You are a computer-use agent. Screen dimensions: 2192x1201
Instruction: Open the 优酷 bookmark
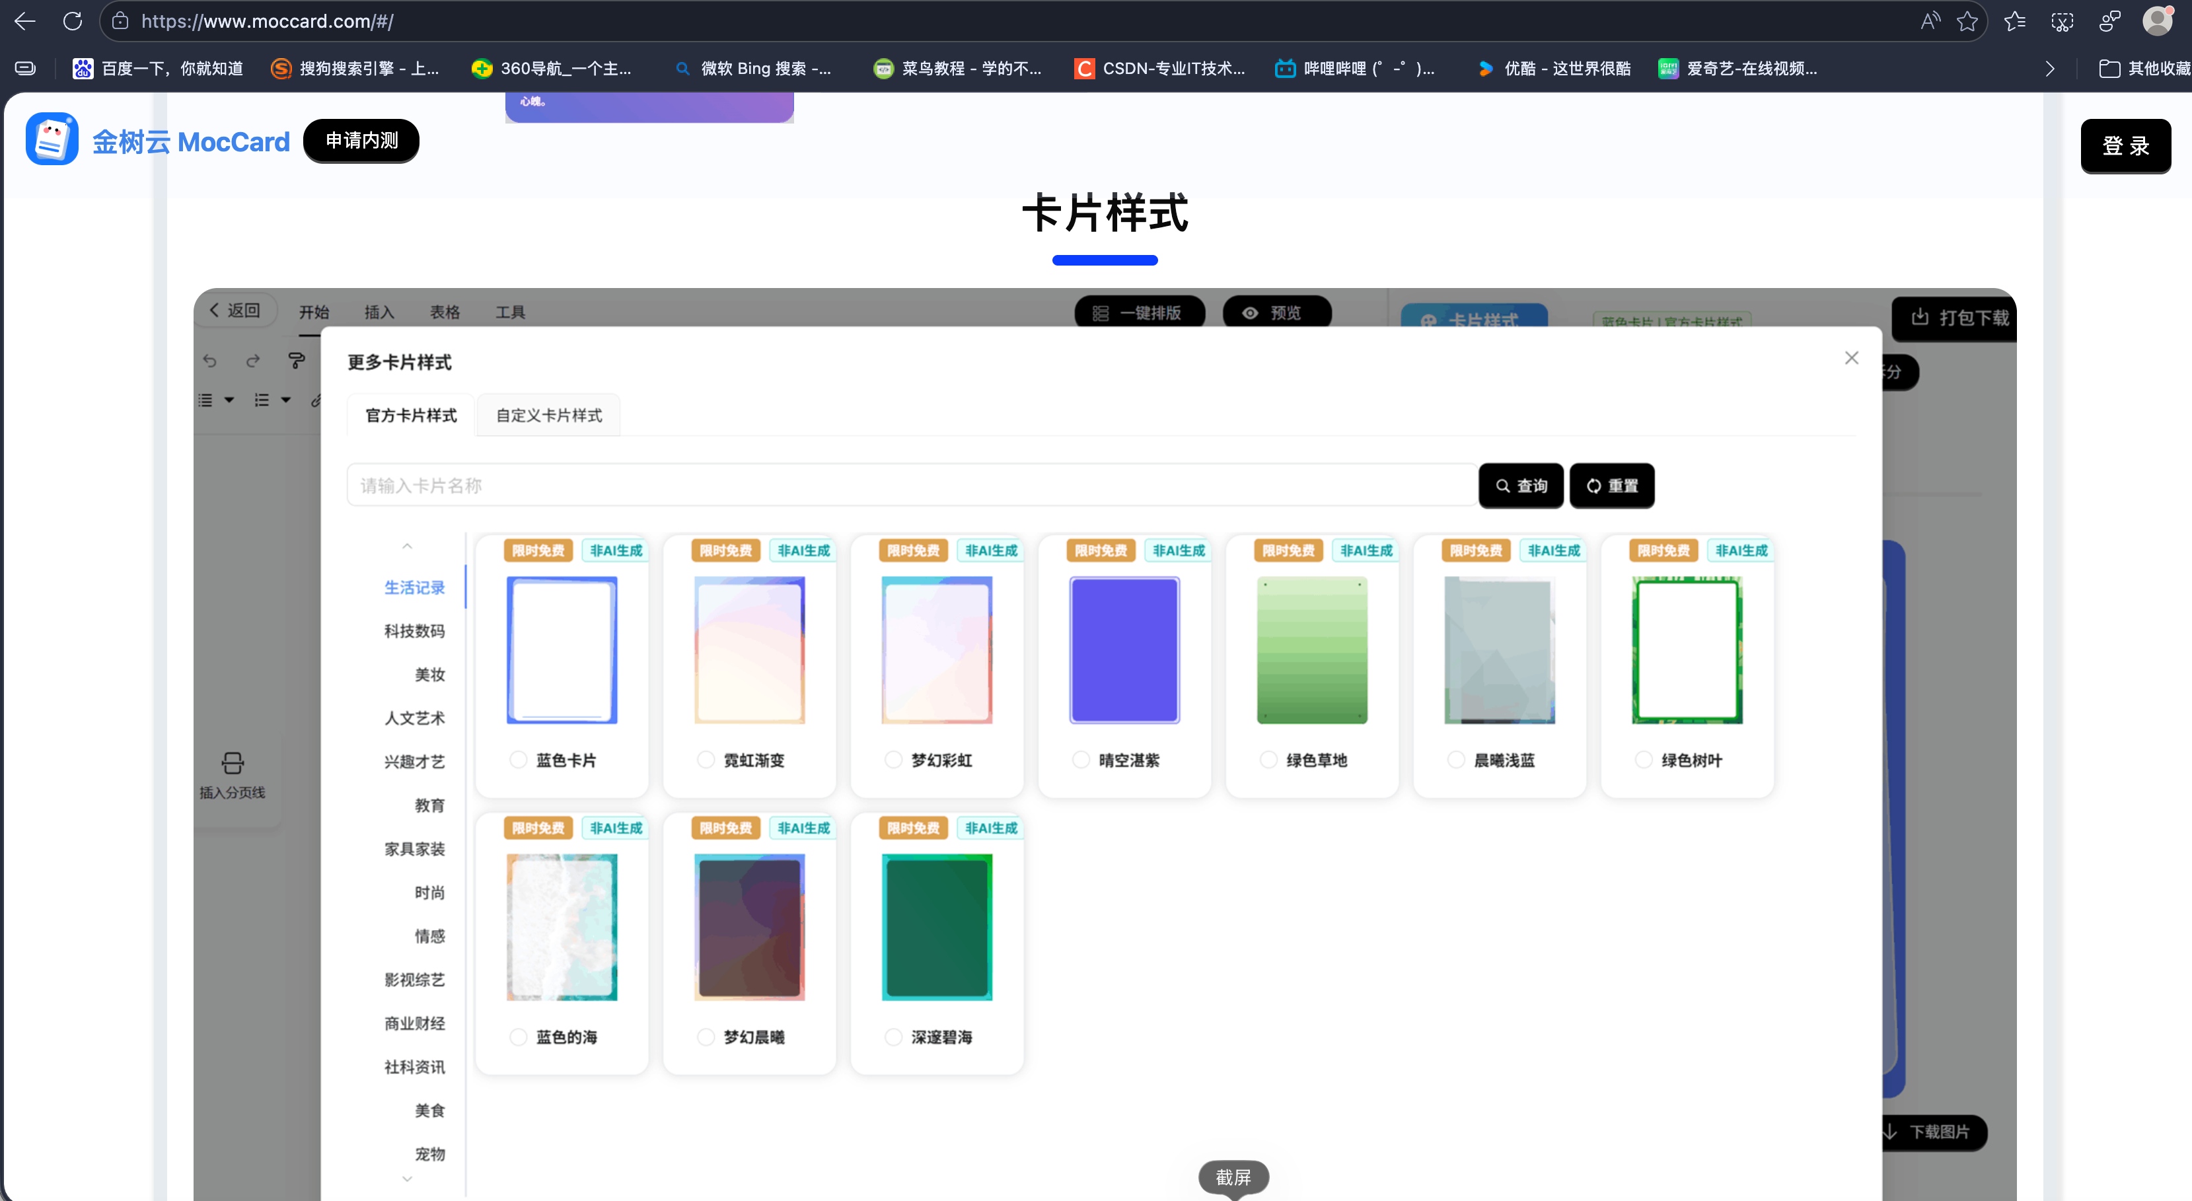1554,68
